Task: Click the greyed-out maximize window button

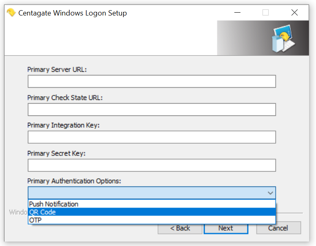Action: click(265, 13)
